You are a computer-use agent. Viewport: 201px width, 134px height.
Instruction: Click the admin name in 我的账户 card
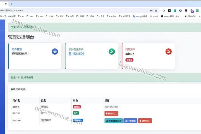click(x=130, y=54)
